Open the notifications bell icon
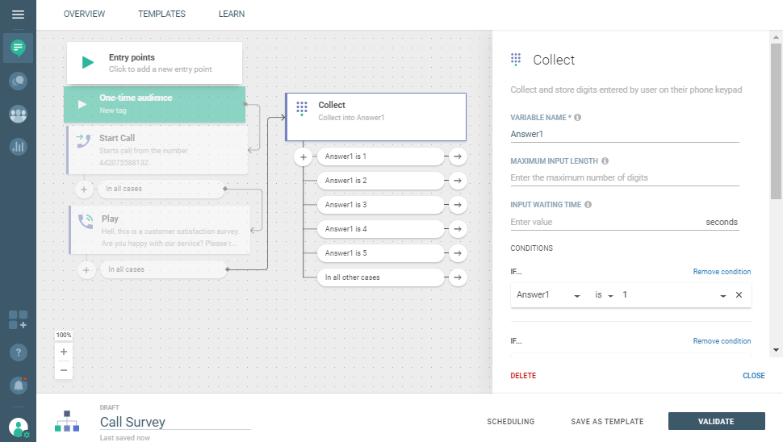The width and height of the screenshot is (783, 442). 18,386
